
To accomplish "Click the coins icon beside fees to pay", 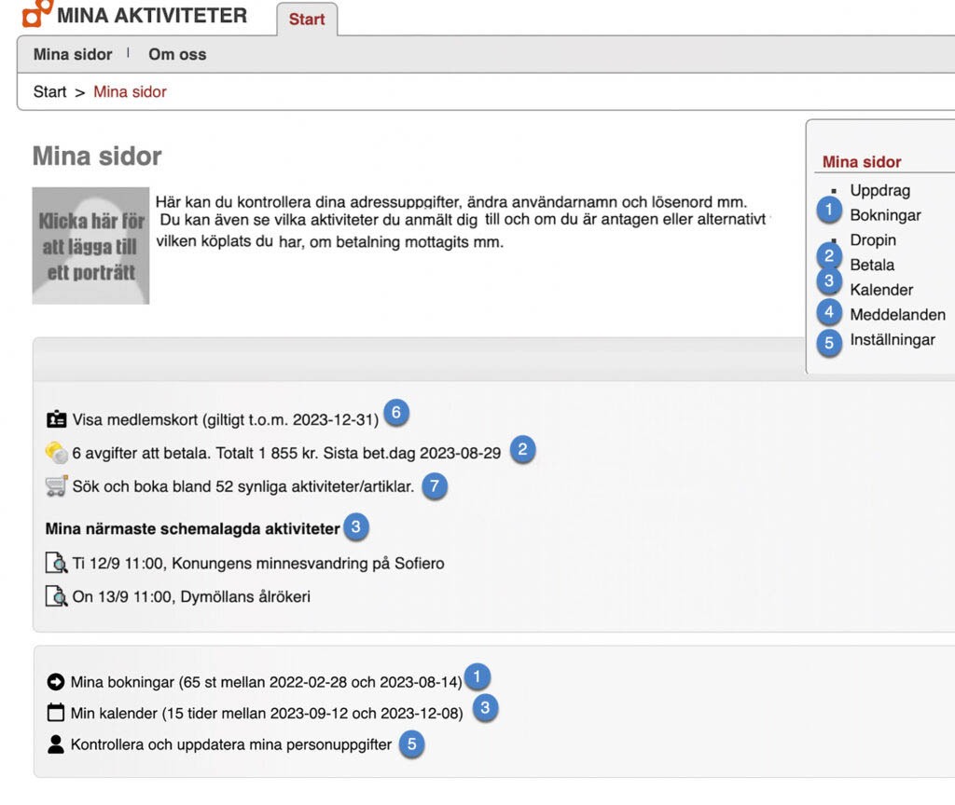I will point(56,453).
